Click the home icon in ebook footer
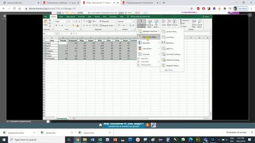This screenshot has height=143, width=255. (x=100, y=125)
